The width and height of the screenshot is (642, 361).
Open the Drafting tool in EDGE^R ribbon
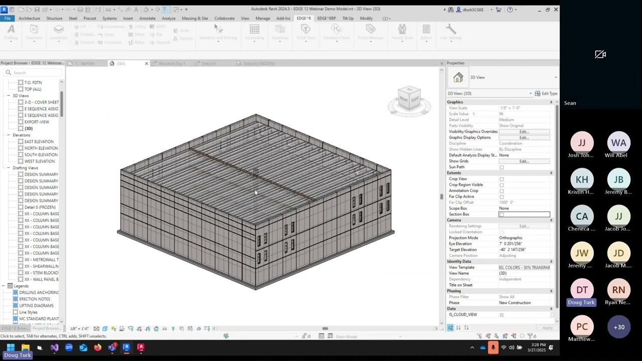[11, 32]
